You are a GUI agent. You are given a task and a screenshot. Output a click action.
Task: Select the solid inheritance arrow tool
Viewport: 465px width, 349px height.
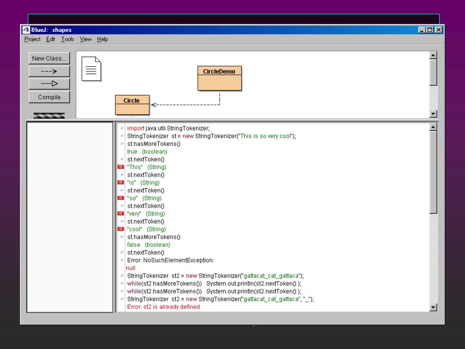coord(49,84)
